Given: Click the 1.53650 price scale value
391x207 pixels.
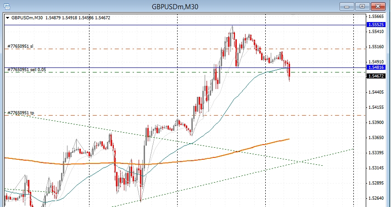Looking at the screenshot, I should tap(376, 138).
